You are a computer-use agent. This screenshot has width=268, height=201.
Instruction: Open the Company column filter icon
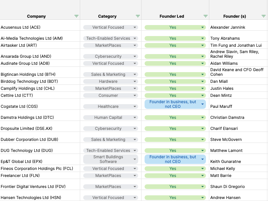[x=76, y=16]
